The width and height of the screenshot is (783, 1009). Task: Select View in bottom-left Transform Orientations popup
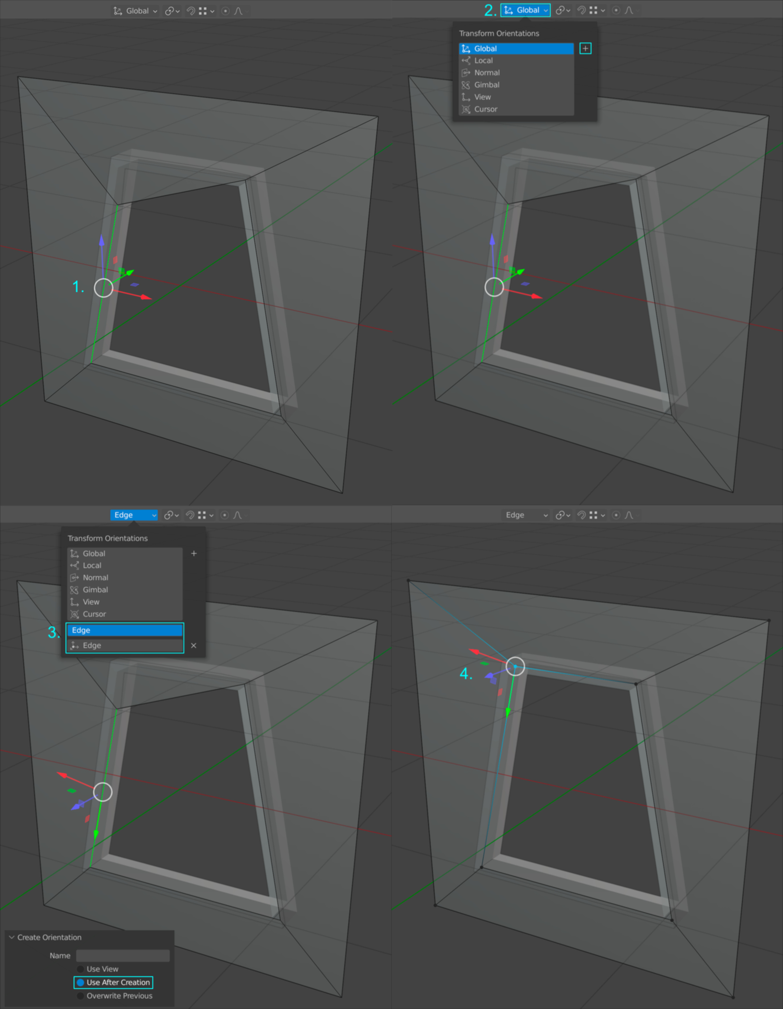(125, 602)
